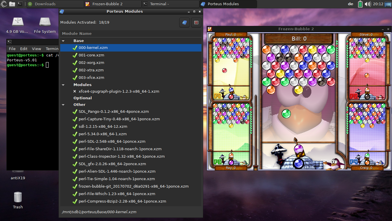Click the Terminal window title bar icon
392x221 pixels.
tap(9, 42)
